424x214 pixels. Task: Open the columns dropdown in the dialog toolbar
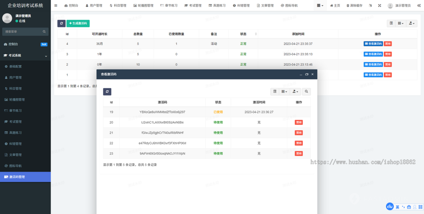[x=284, y=91]
